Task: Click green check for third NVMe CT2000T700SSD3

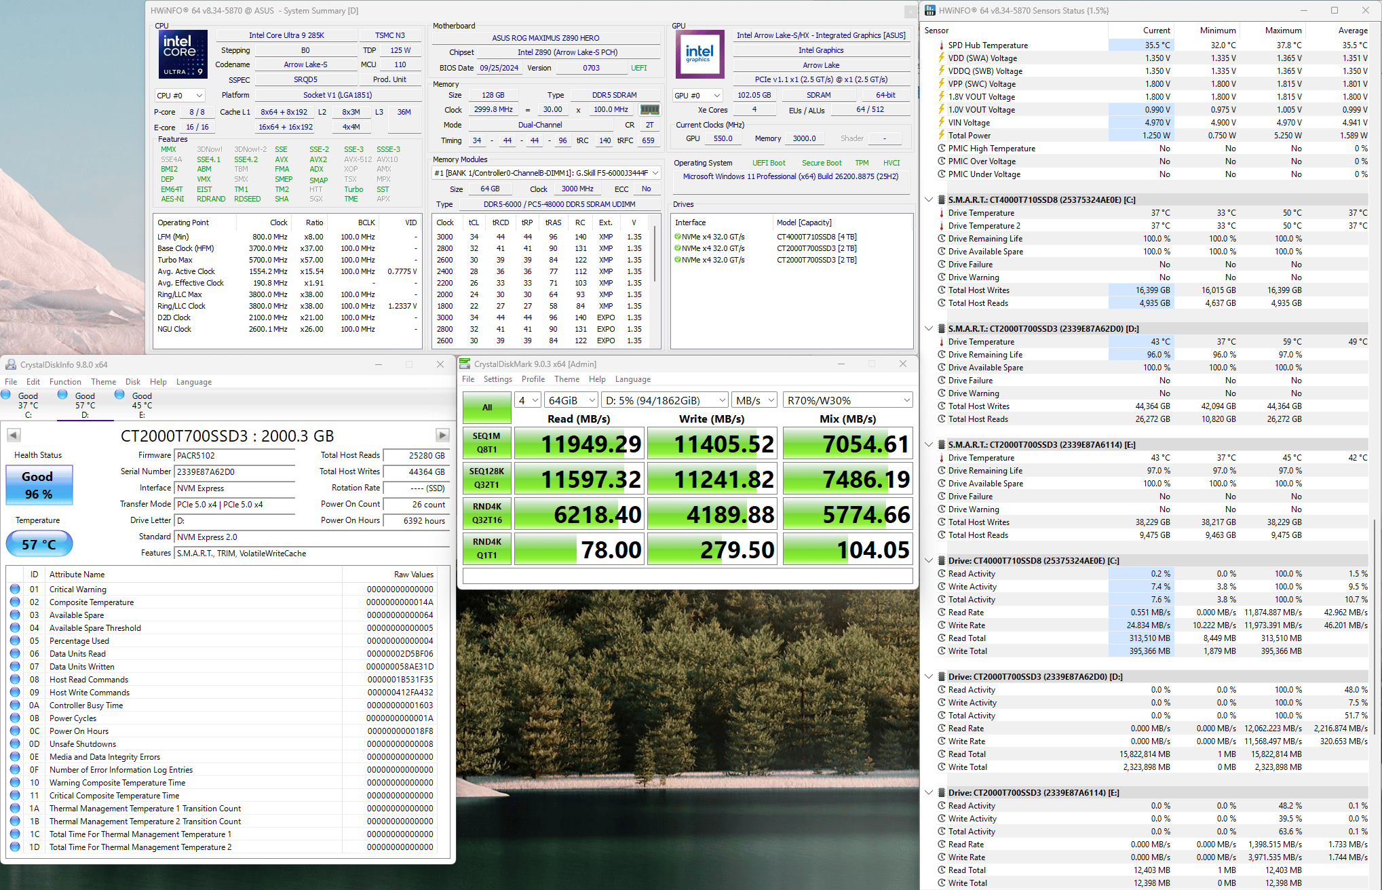Action: pos(678,260)
